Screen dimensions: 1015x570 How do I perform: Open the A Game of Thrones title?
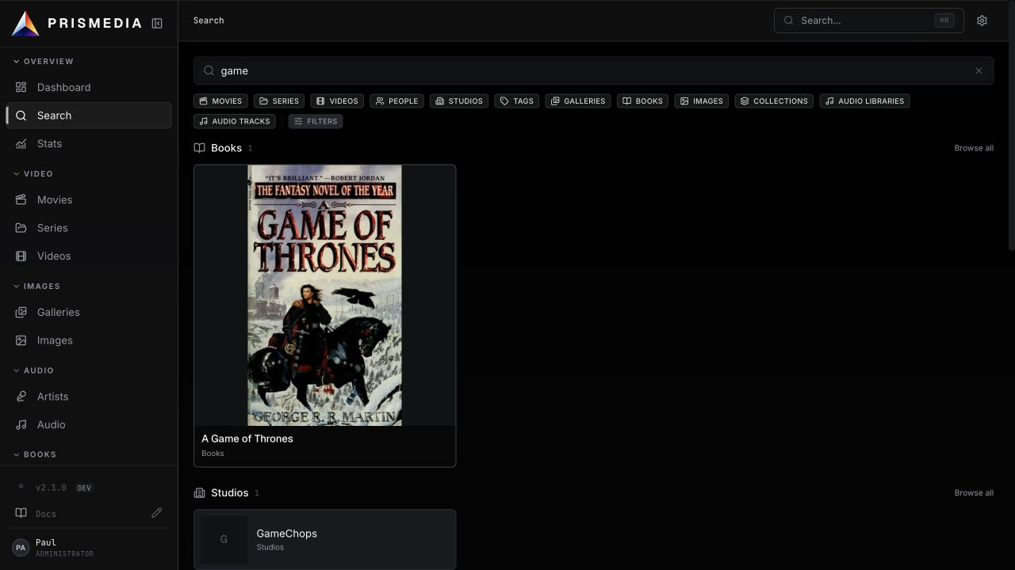[247, 439]
